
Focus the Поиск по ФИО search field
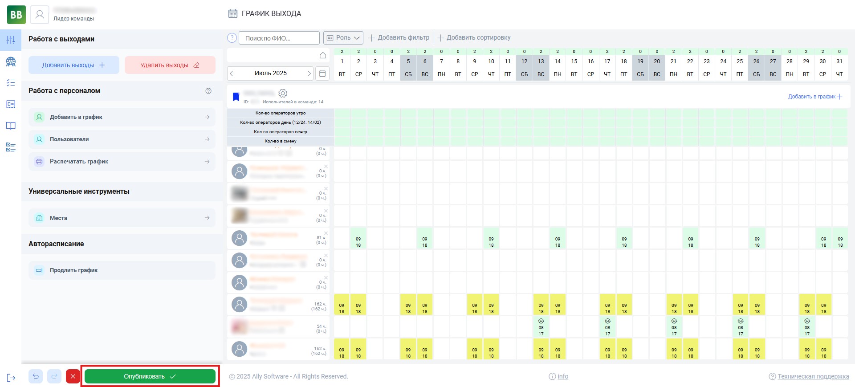click(x=279, y=38)
